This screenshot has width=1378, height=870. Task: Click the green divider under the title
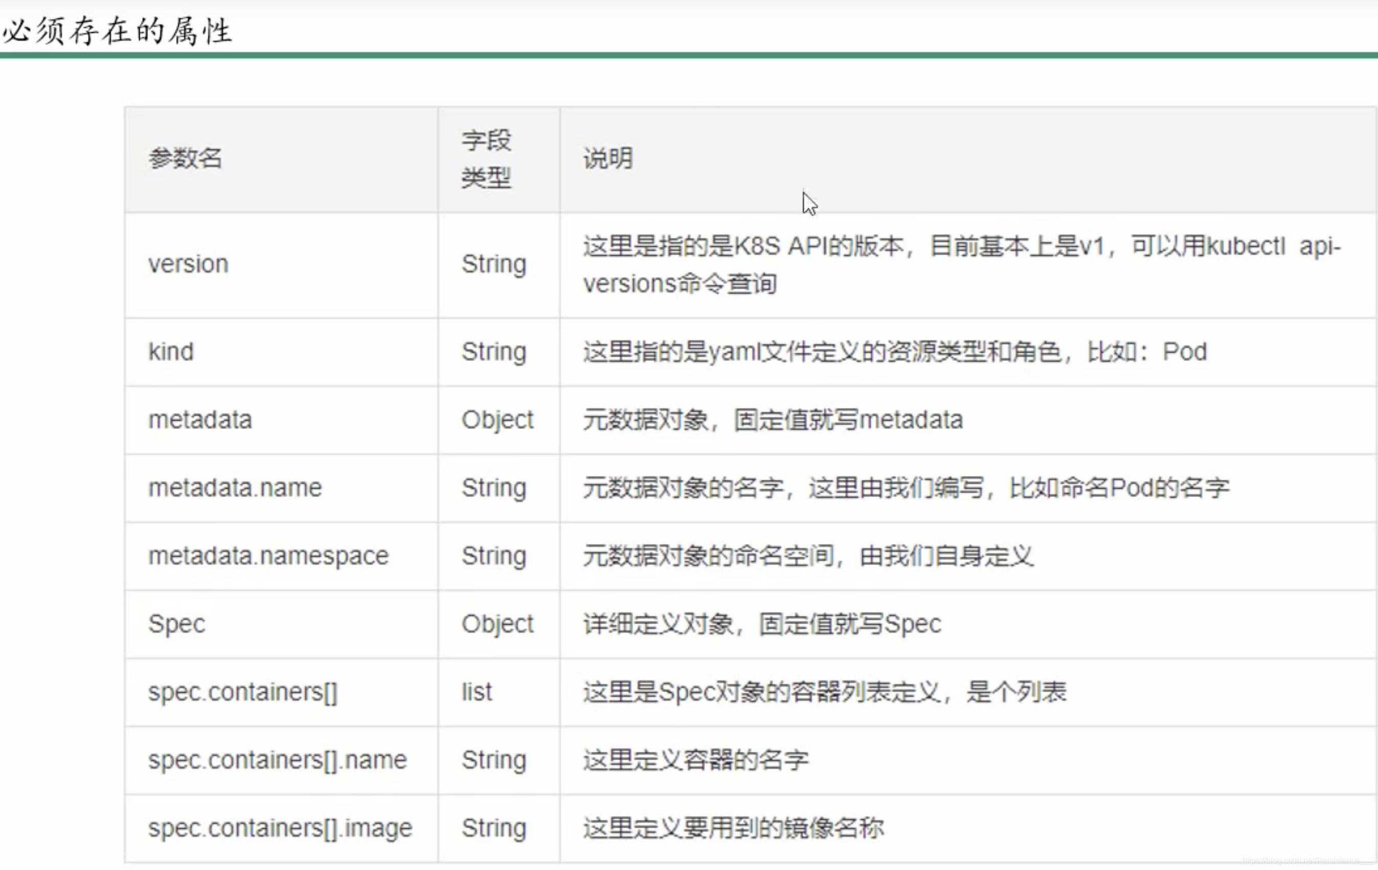[x=687, y=56]
